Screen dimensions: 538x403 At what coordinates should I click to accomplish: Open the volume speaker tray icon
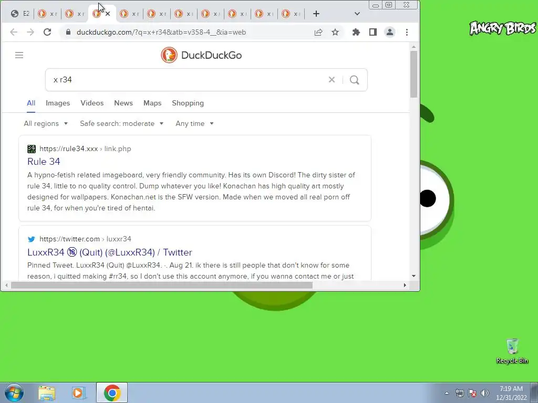485,393
